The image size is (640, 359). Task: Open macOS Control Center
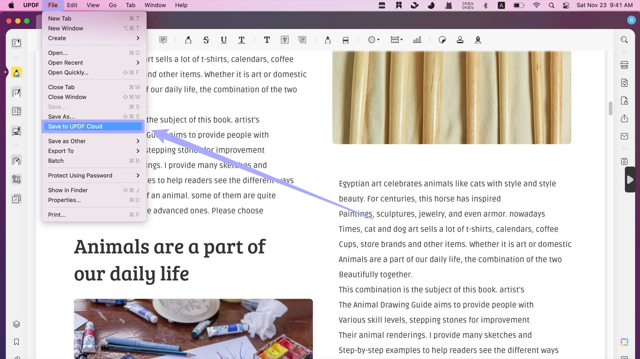point(566,5)
